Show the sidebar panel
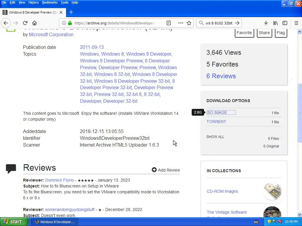The width and height of the screenshot is (302, 226). point(285,23)
